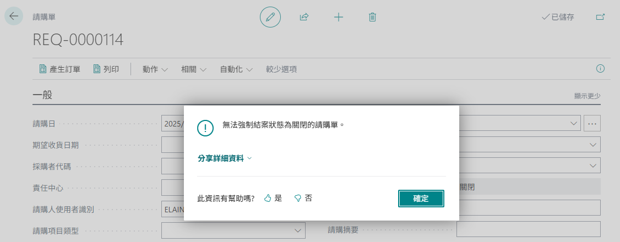The image size is (620, 242).
Task: Click the pencil edit icon
Action: [270, 17]
